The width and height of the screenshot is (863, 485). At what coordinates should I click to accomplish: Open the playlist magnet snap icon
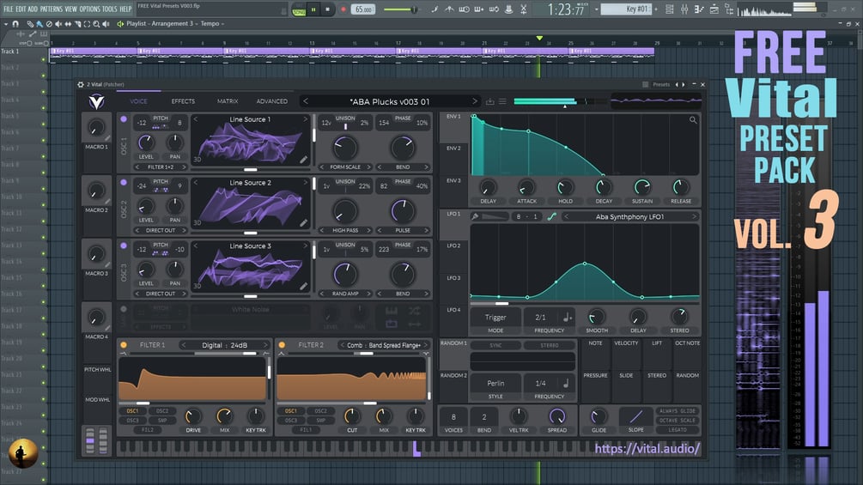click(x=15, y=24)
